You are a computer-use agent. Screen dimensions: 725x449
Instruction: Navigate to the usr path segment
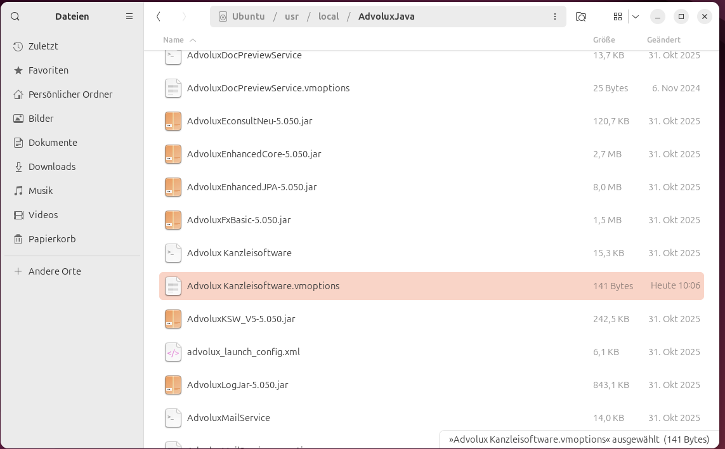pyautogui.click(x=292, y=16)
